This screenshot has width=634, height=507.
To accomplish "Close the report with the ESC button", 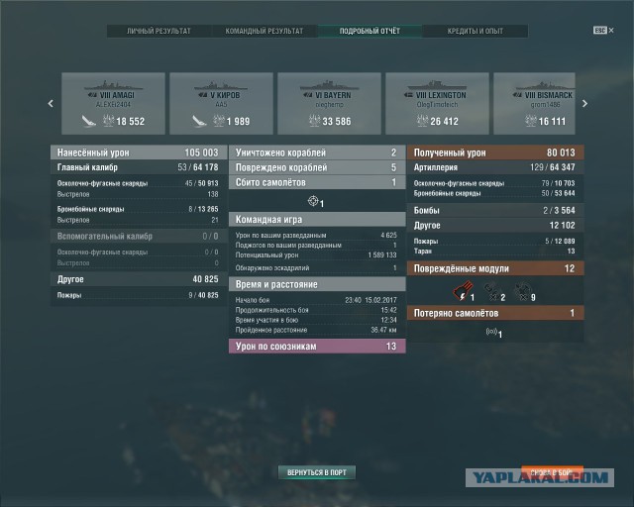I will click(x=603, y=31).
